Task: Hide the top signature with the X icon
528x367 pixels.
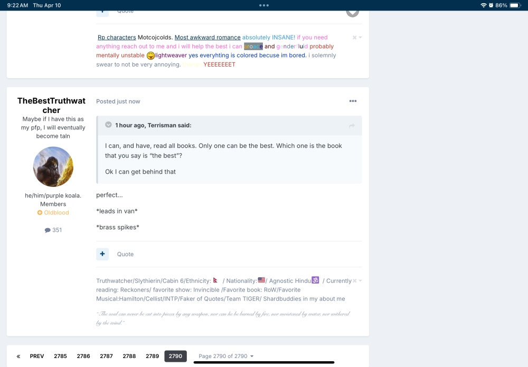Action: pyautogui.click(x=354, y=37)
